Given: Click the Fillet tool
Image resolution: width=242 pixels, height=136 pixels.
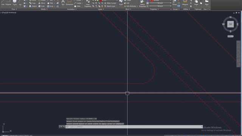Looking at the screenshot, I should tap(50, 3).
